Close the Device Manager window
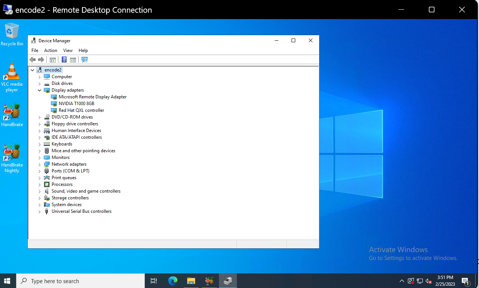This screenshot has height=288, width=479. pos(311,40)
